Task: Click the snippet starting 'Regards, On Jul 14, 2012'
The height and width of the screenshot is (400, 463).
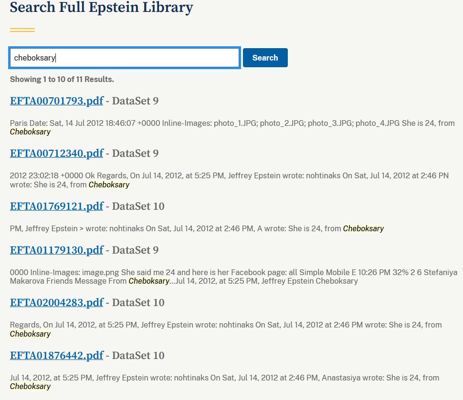Action: pos(226,329)
